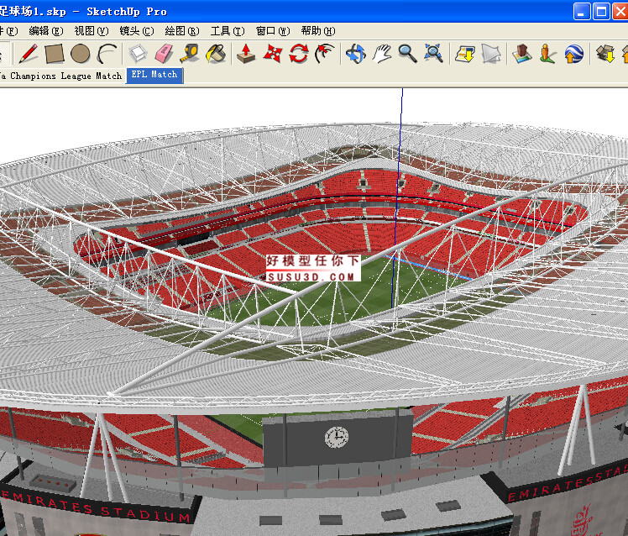Open the 视图(V) menu

click(92, 31)
